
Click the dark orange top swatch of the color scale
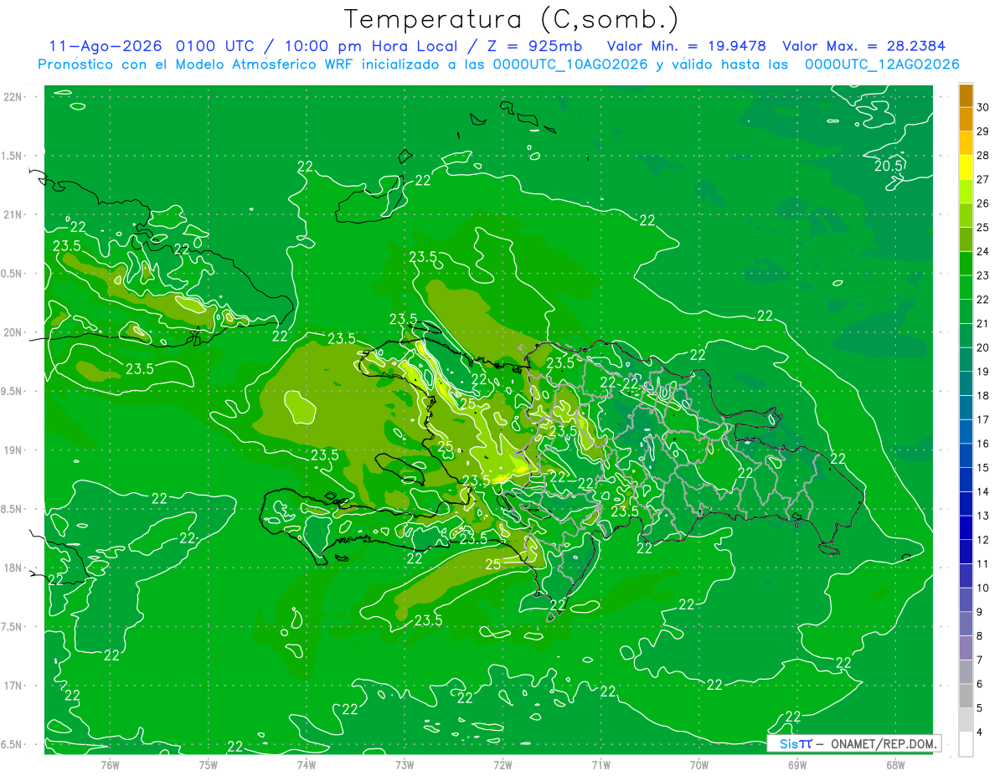(966, 95)
